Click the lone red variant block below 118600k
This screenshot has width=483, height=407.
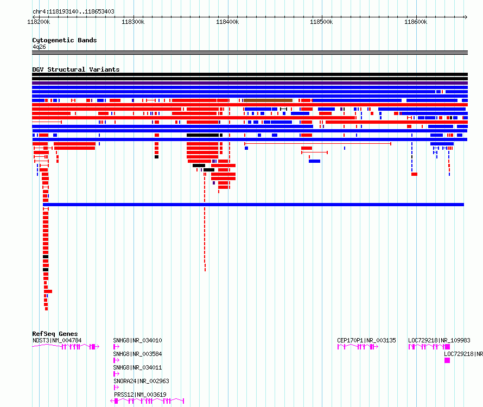[x=414, y=174]
